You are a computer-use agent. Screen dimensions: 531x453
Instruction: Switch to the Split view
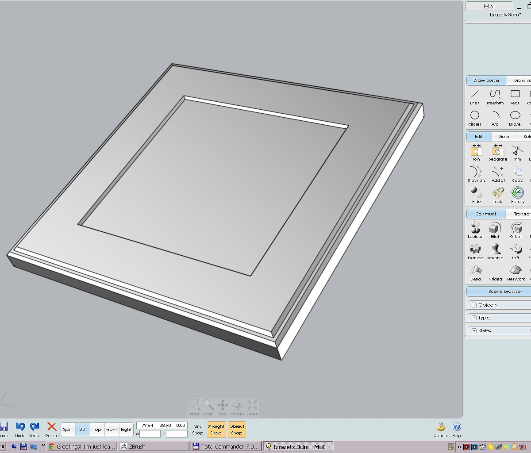68,429
